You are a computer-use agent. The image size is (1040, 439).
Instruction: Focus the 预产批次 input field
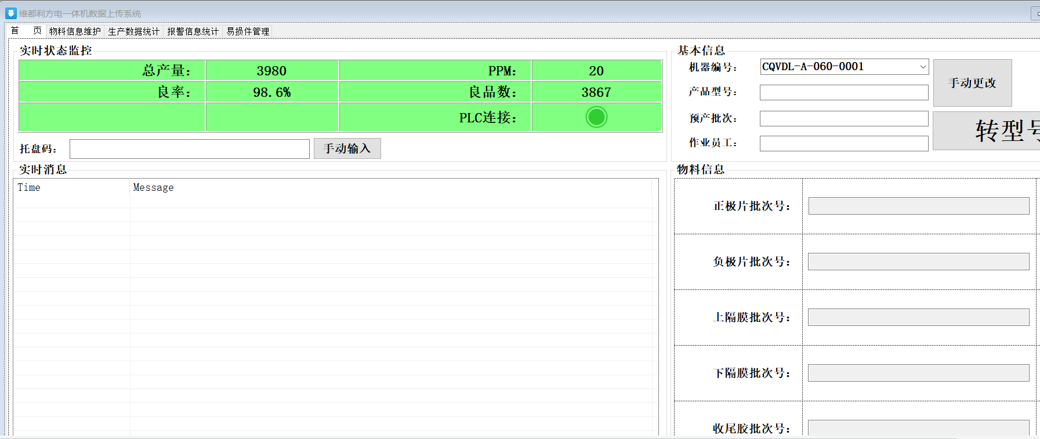pyautogui.click(x=844, y=118)
